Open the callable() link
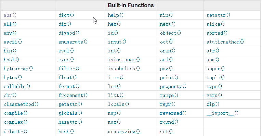 (17, 86)
